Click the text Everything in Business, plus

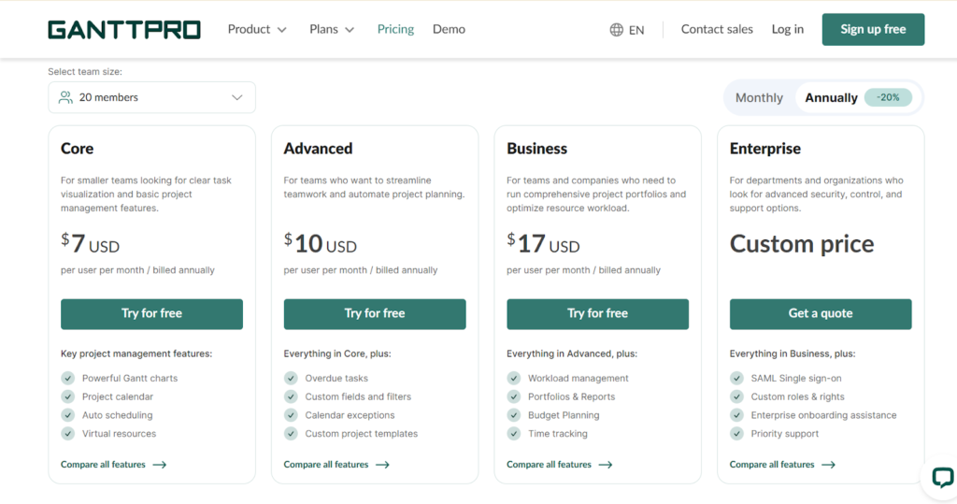pos(793,353)
